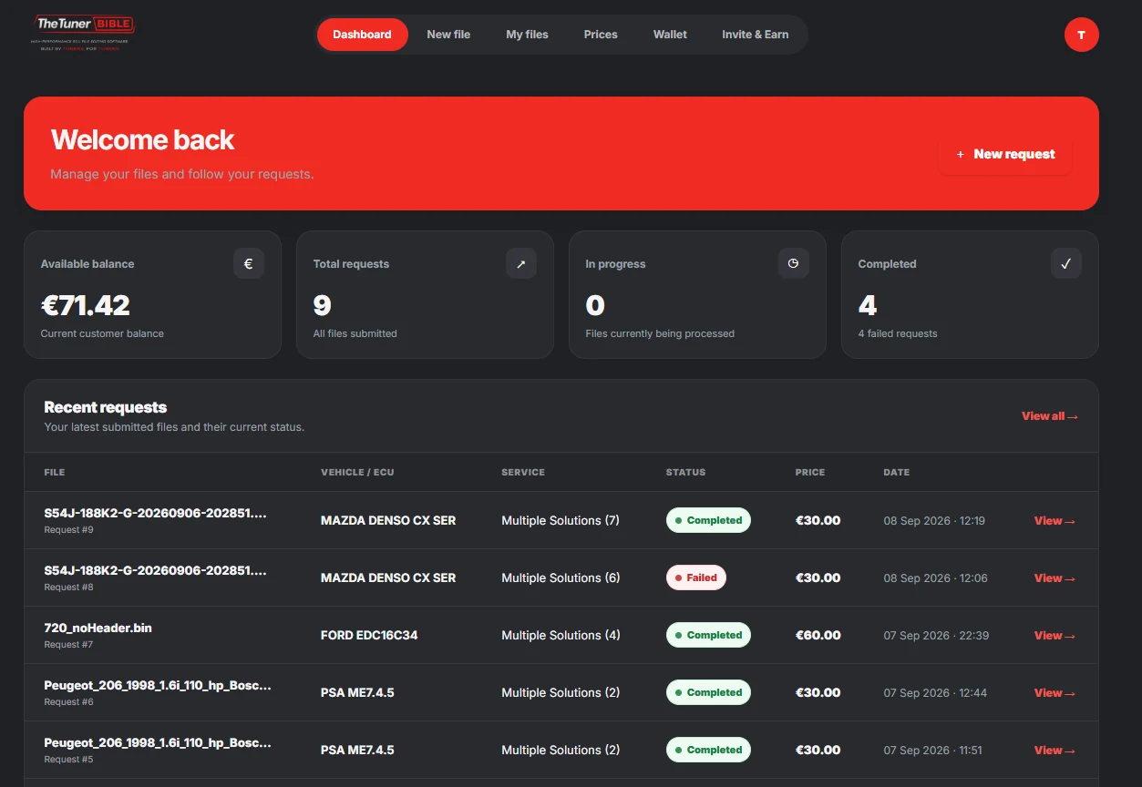Click S54J file name of Request #9

click(156, 514)
